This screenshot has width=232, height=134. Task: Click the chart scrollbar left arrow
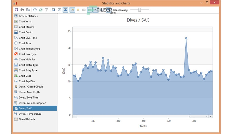tap(75, 117)
